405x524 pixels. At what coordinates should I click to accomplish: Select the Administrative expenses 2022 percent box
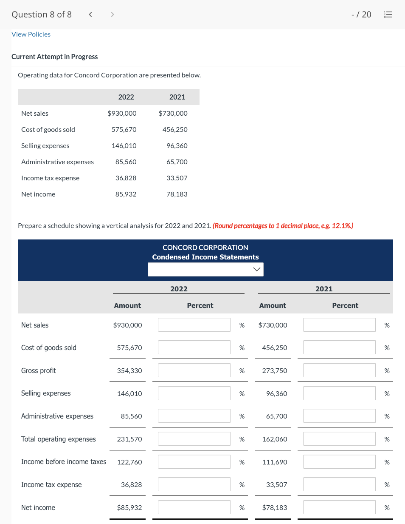(194, 416)
